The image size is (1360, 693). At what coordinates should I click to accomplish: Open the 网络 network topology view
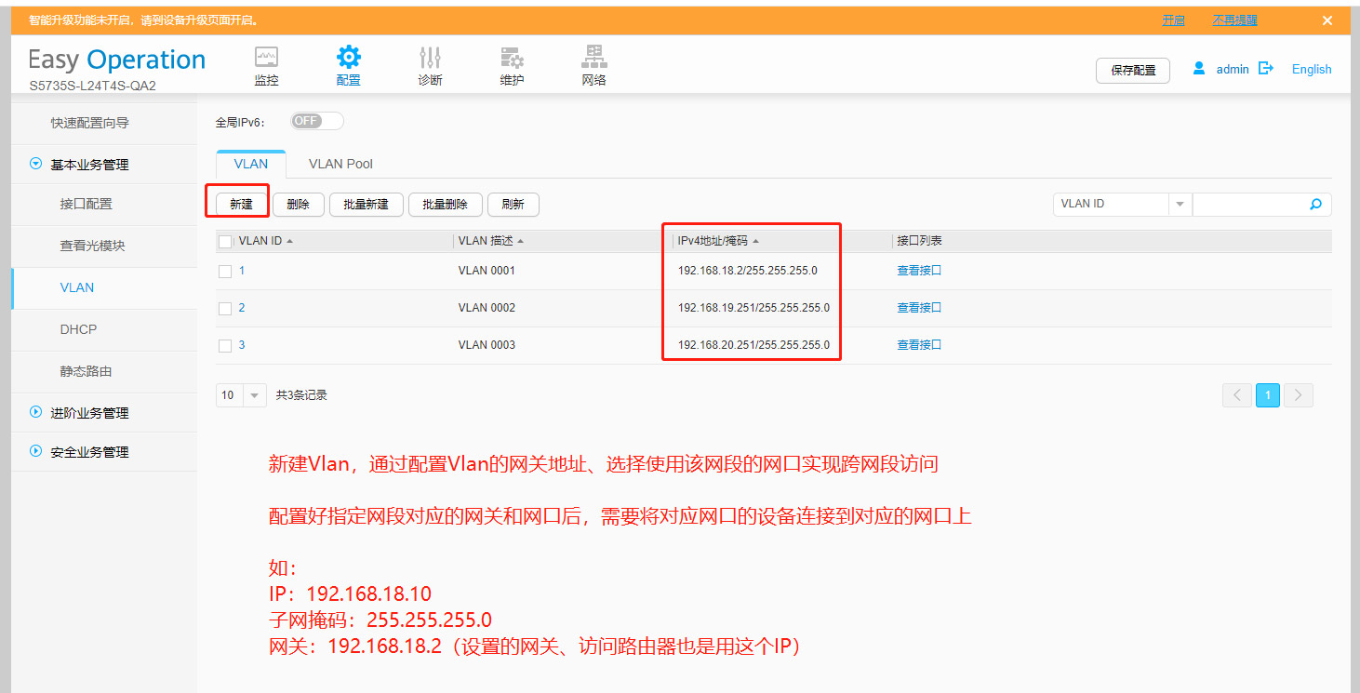593,63
